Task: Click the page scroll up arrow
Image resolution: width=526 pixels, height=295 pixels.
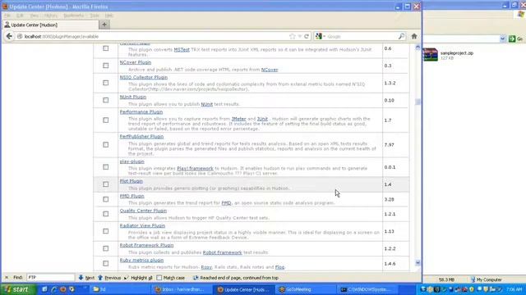Action: click(418, 48)
